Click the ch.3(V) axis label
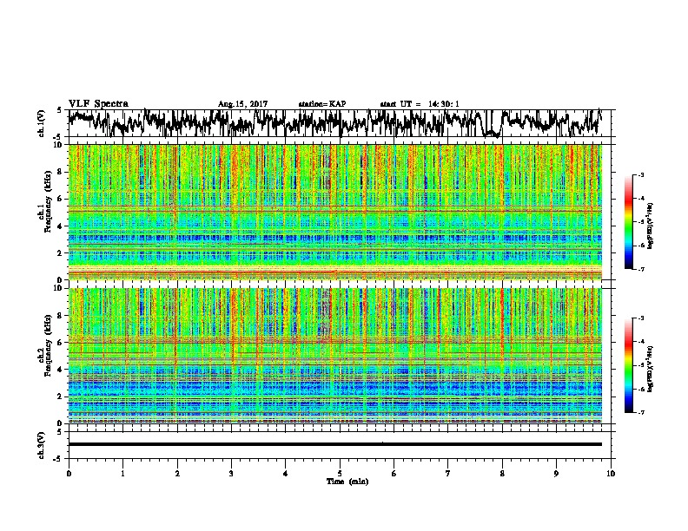 [41, 445]
